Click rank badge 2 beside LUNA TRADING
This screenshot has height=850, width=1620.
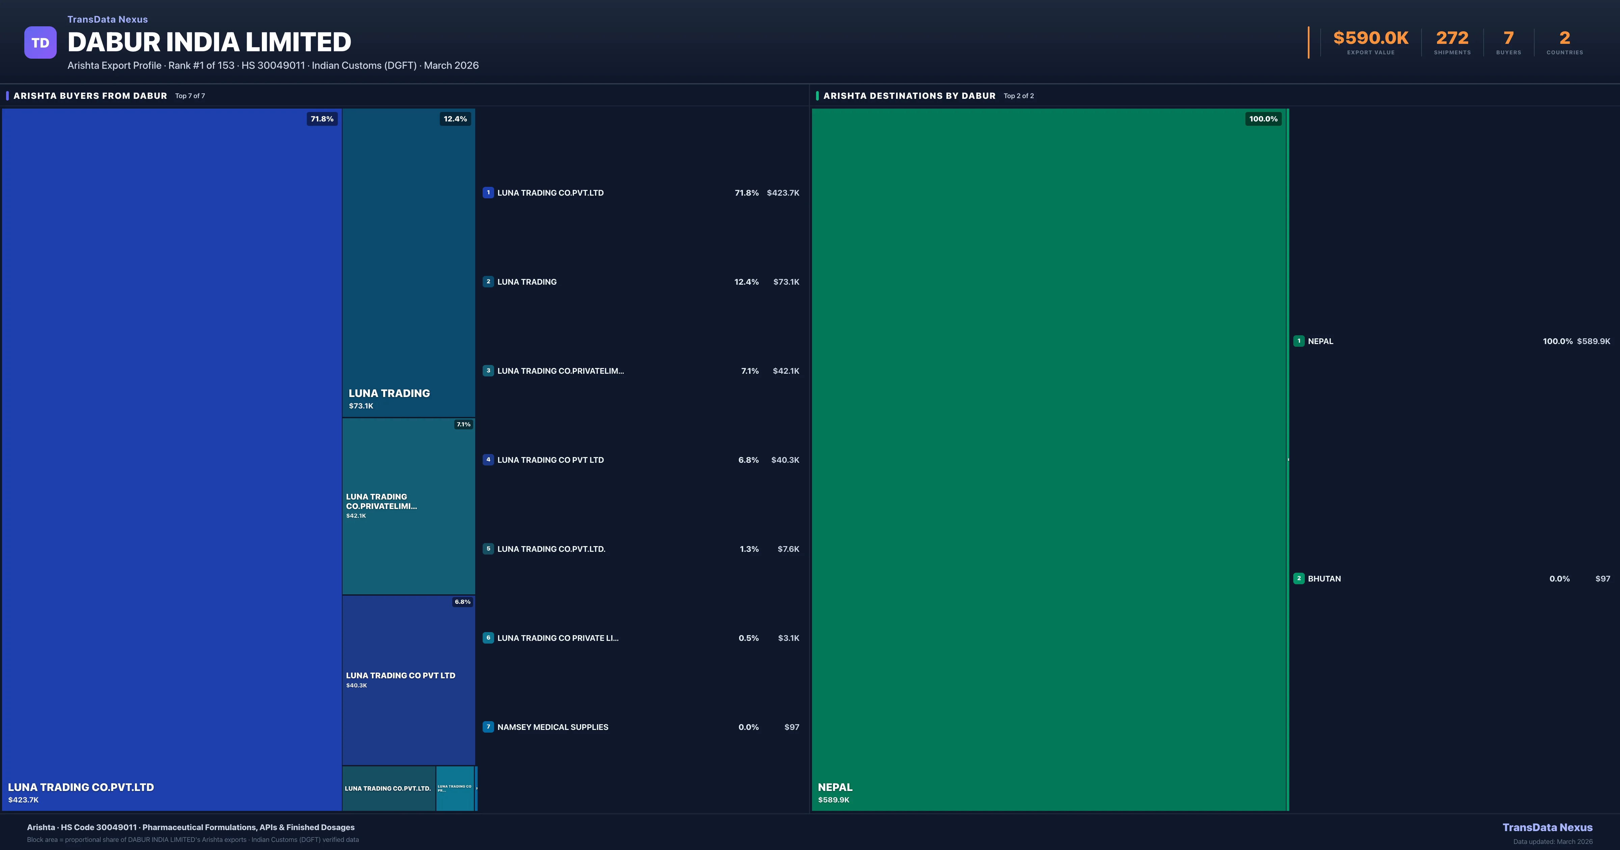tap(488, 282)
